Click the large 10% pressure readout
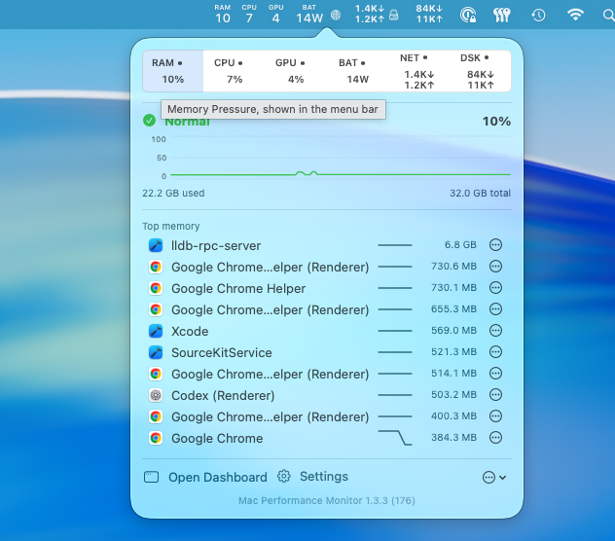615x541 pixels. point(496,122)
